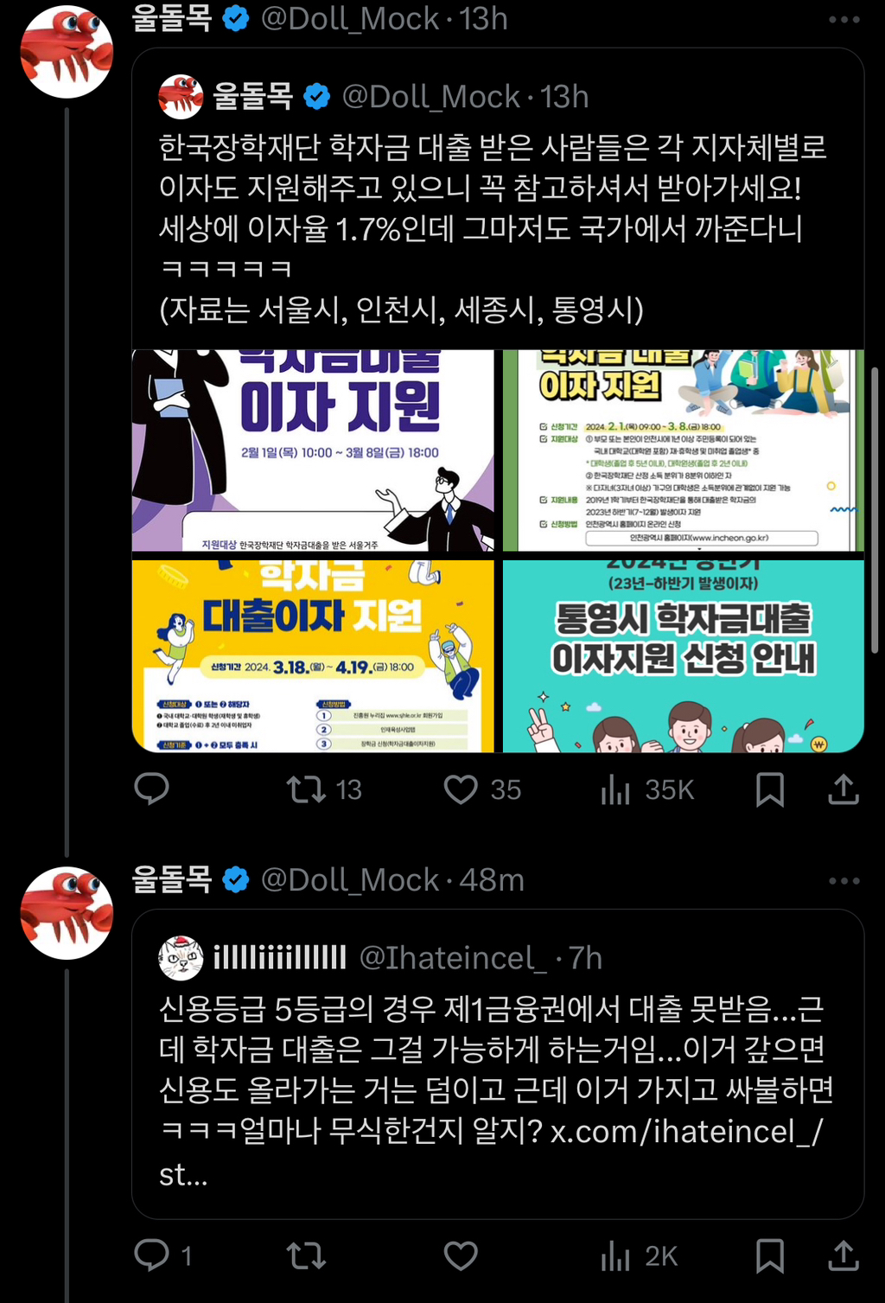Open more options for the 48m tweet
Image resolution: width=885 pixels, height=1303 pixels.
(844, 880)
